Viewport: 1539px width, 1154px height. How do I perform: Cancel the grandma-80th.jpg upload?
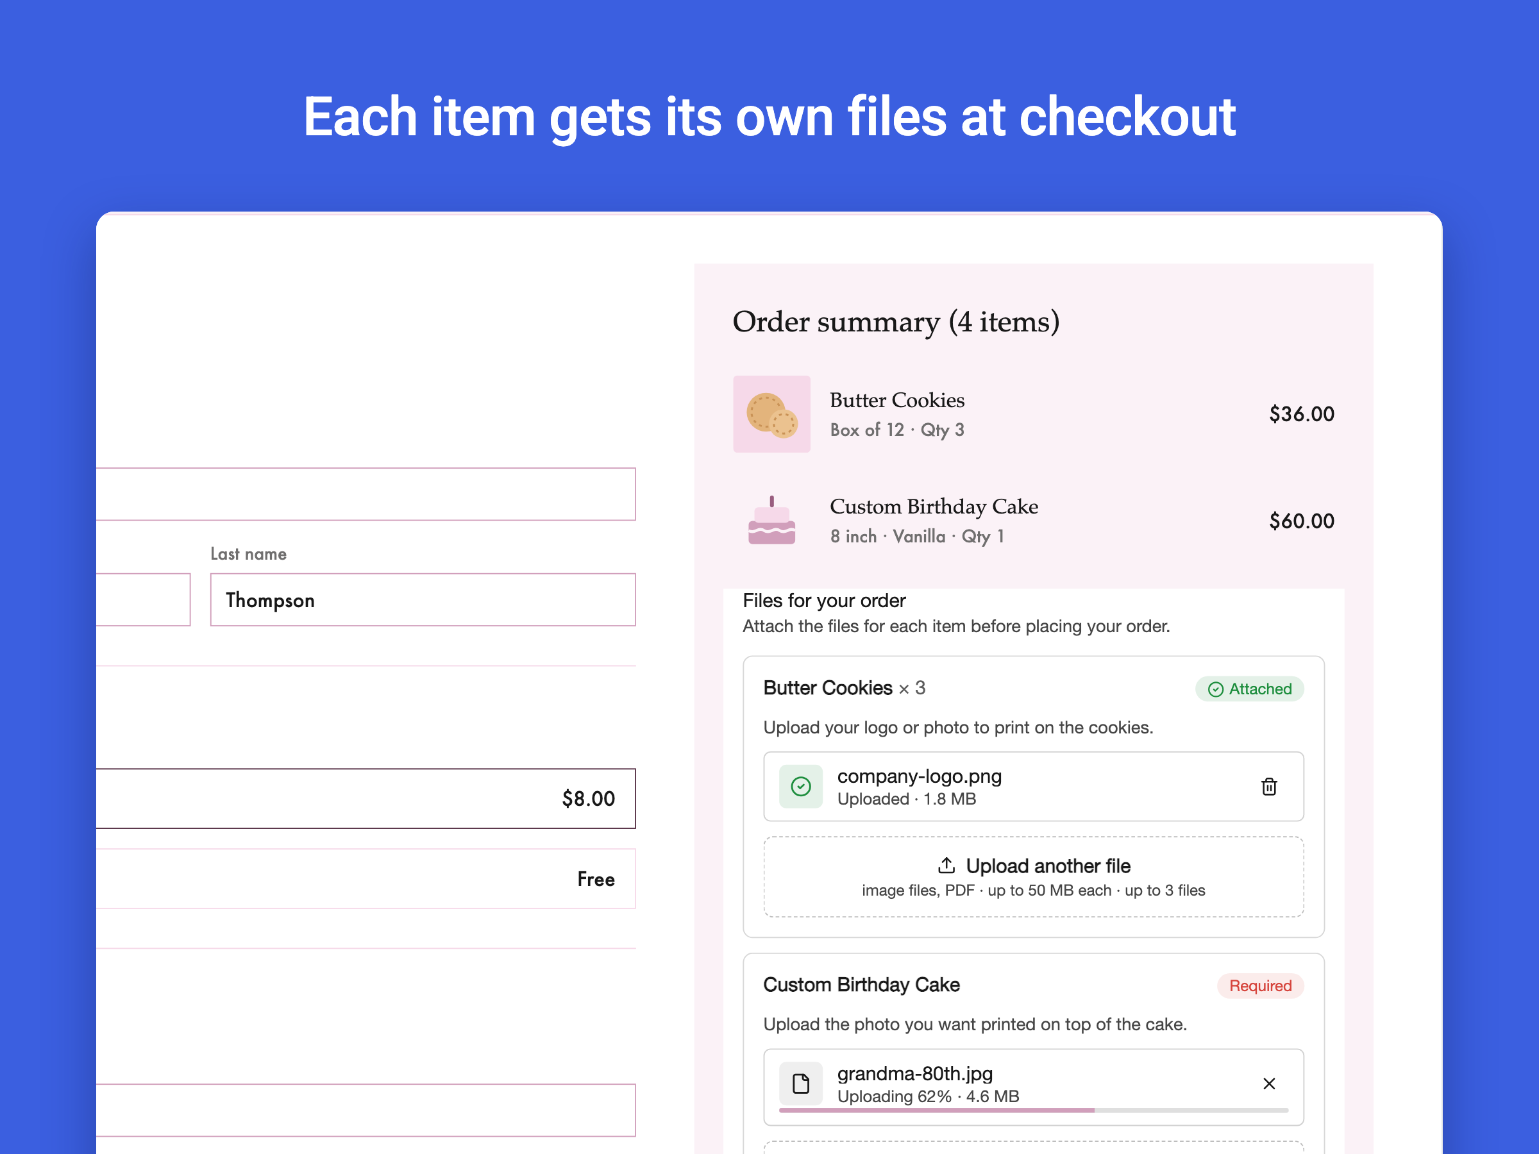[1268, 1083]
